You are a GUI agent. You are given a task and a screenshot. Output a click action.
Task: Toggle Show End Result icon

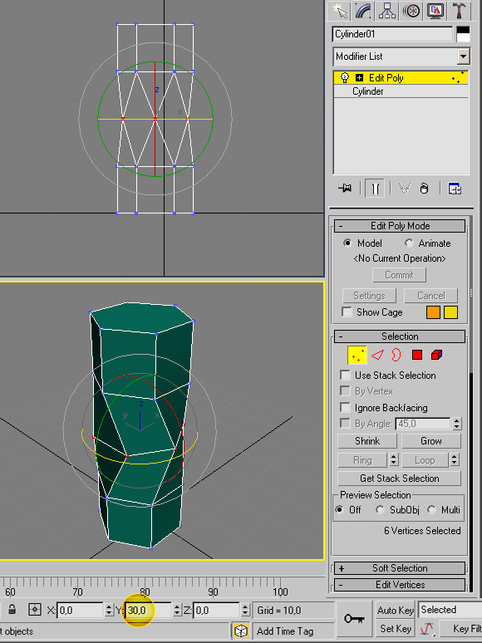coord(375,189)
